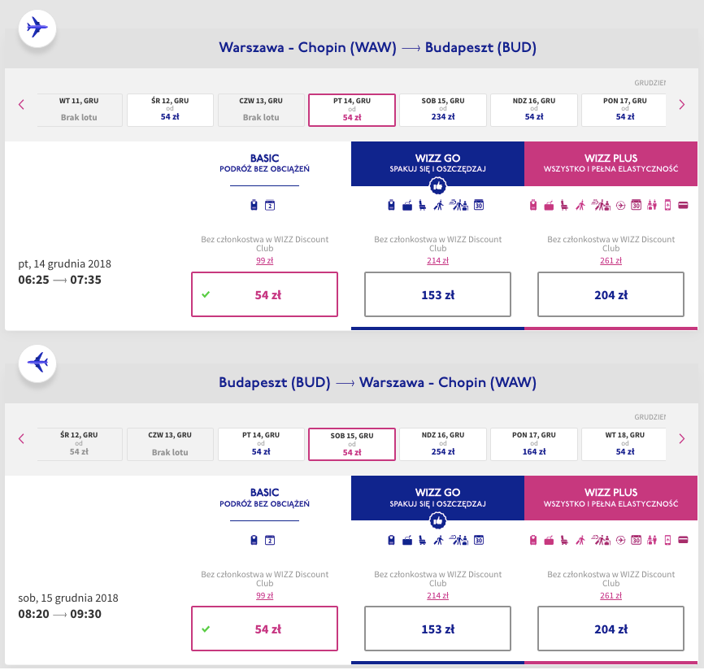Click return WIZZ PLUS round airplane icon

pos(620,539)
